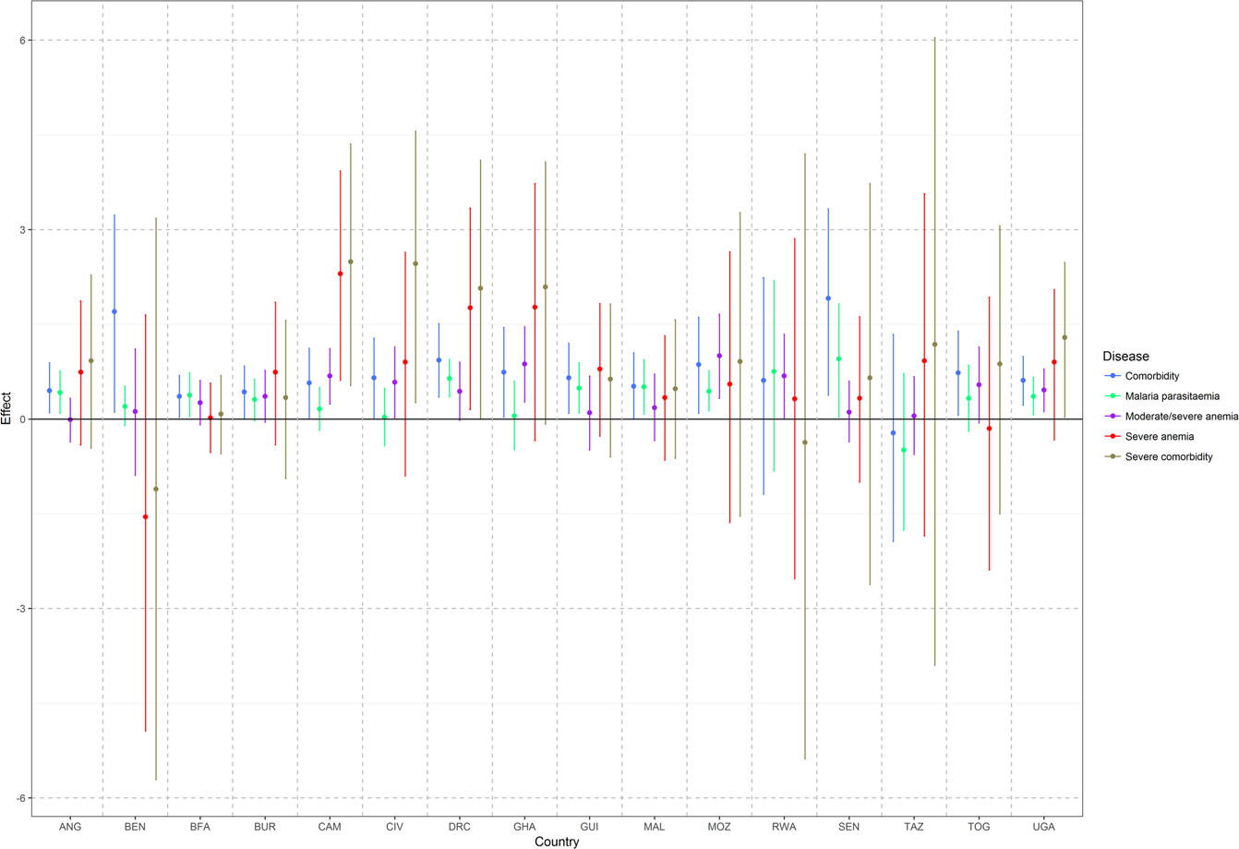Click the 'BFA' country axis label
Image resolution: width=1239 pixels, height=849 pixels.
200,827
